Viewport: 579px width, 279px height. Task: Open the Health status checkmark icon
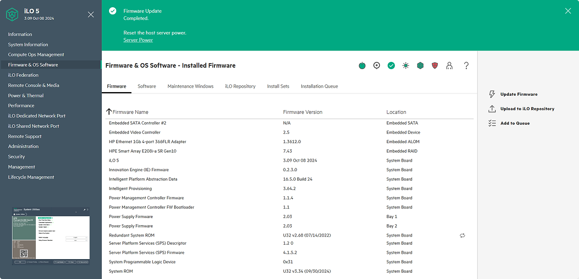coord(391,65)
